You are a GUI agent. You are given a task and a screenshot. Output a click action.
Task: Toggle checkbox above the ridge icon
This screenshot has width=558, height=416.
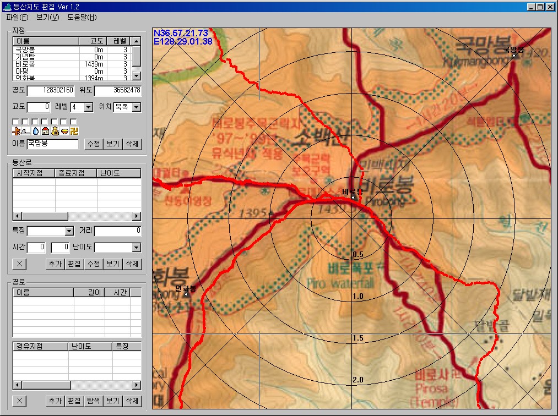coord(25,122)
